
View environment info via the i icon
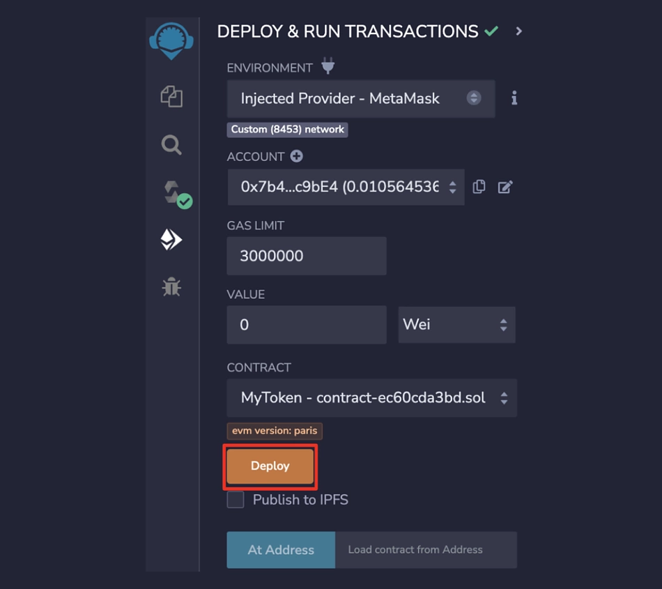(514, 98)
